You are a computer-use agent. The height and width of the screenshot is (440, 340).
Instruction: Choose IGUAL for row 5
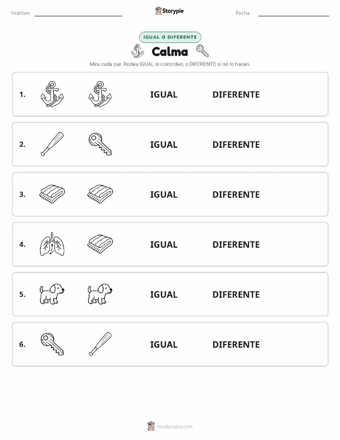(164, 294)
